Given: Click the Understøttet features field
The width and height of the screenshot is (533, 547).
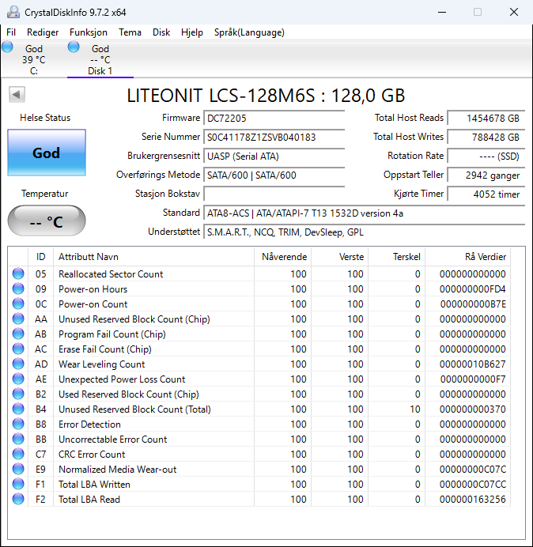Looking at the screenshot, I should click(x=365, y=232).
